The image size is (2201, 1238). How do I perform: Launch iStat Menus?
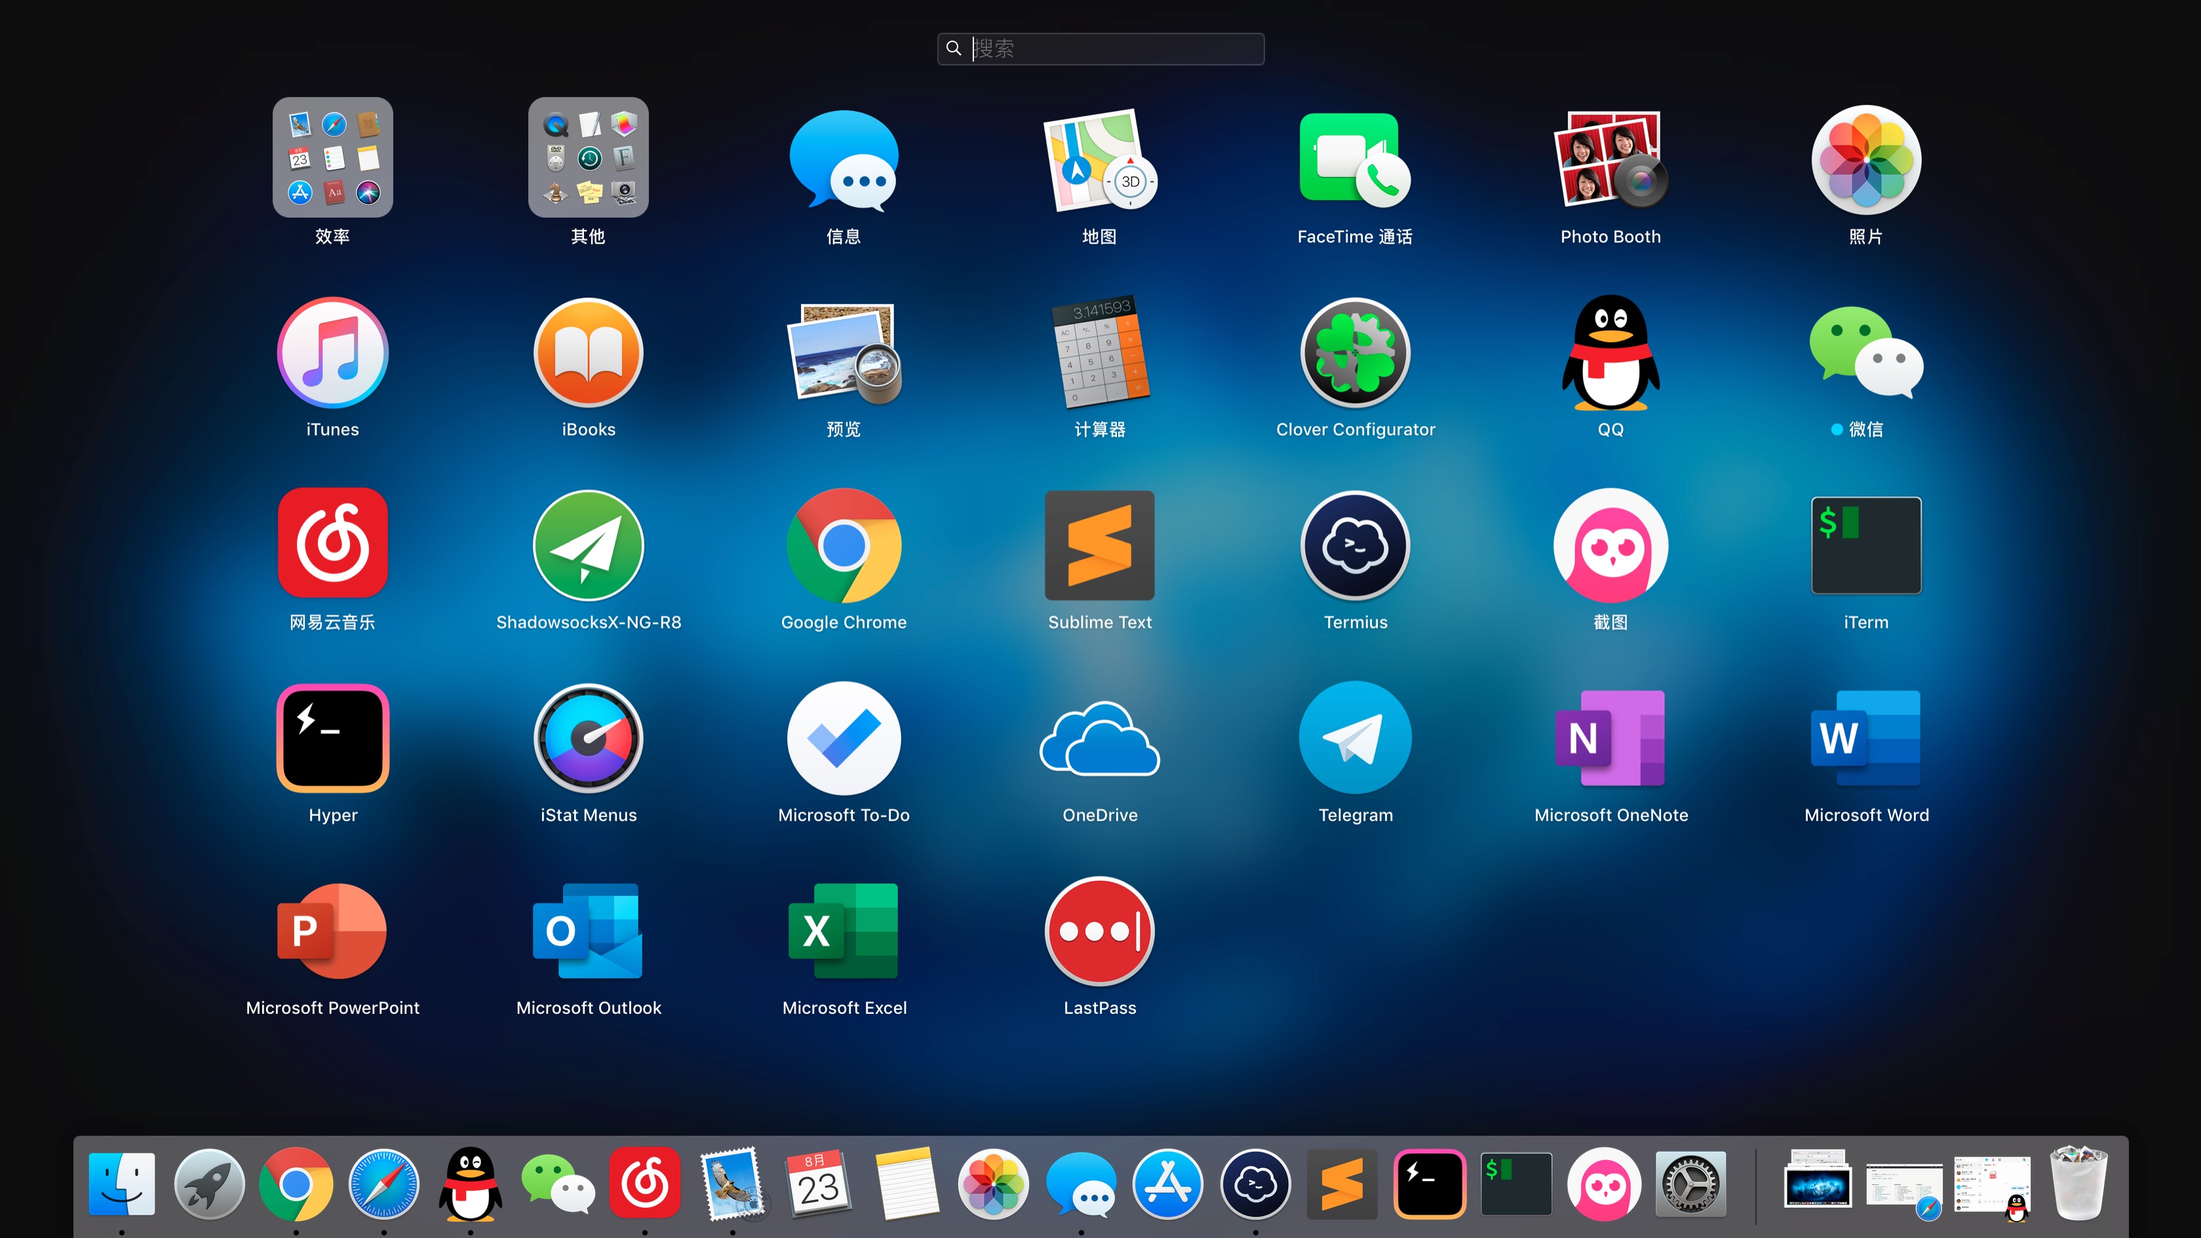point(588,737)
